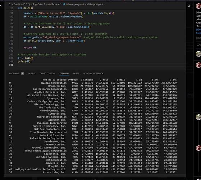Click the 'print(df)' code line

click(24, 61)
